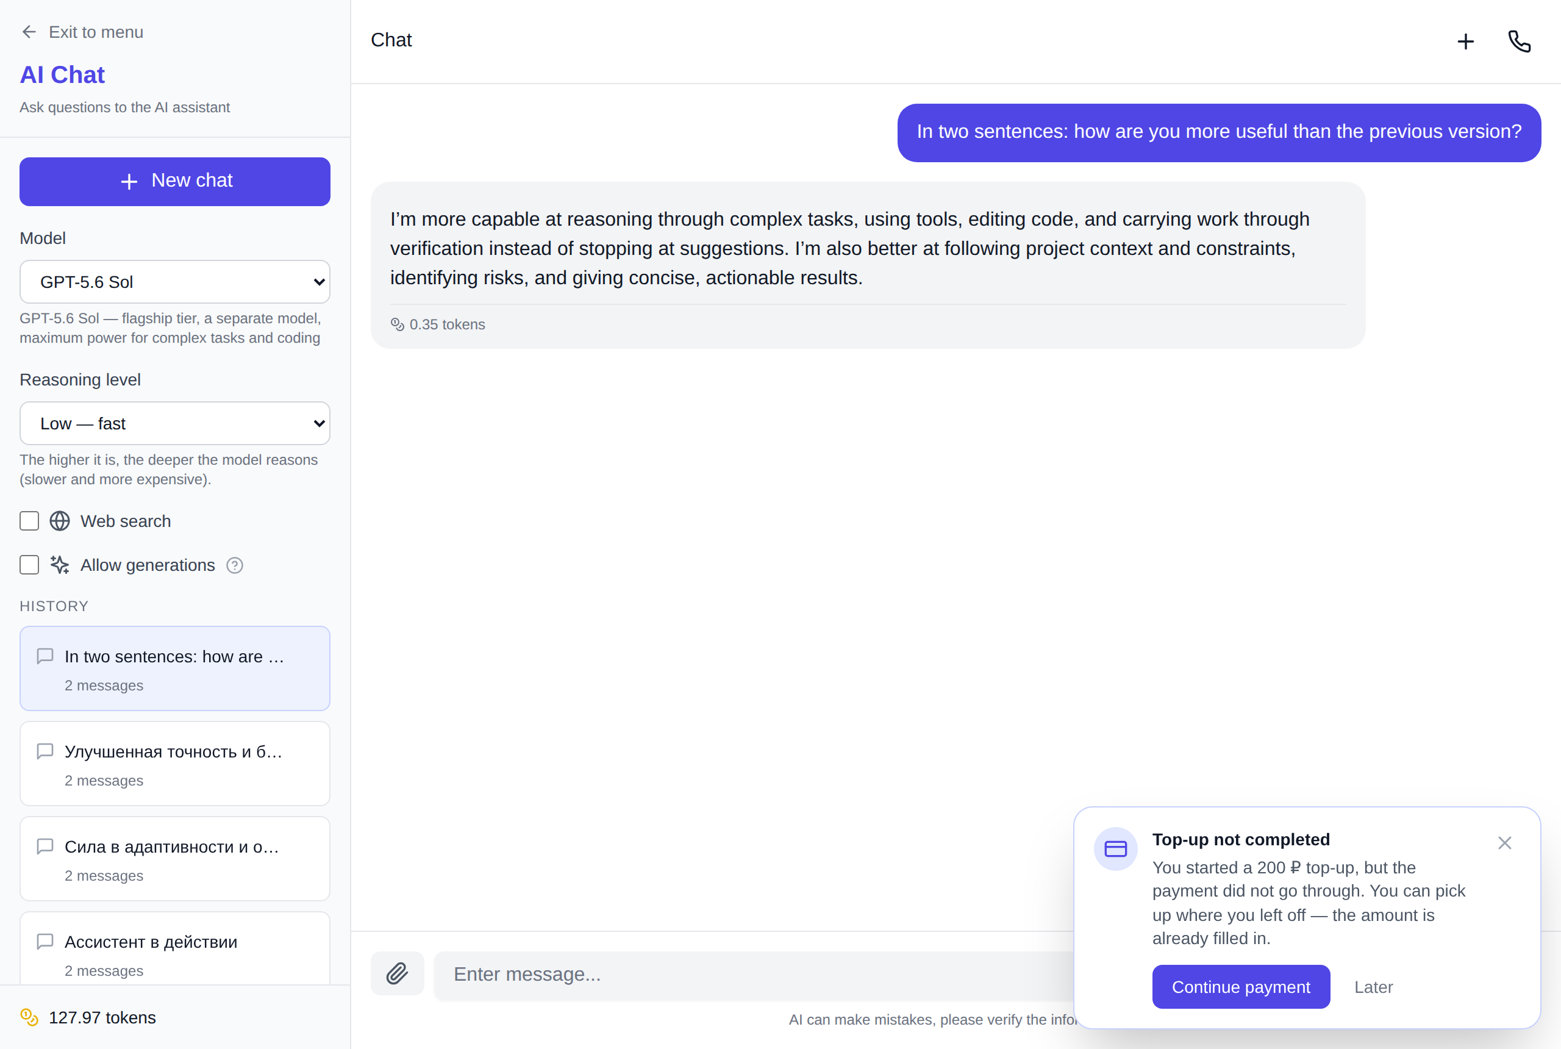Click the 127.97 tokens balance
Viewport: 1561px width, 1049px height.
tap(102, 1017)
